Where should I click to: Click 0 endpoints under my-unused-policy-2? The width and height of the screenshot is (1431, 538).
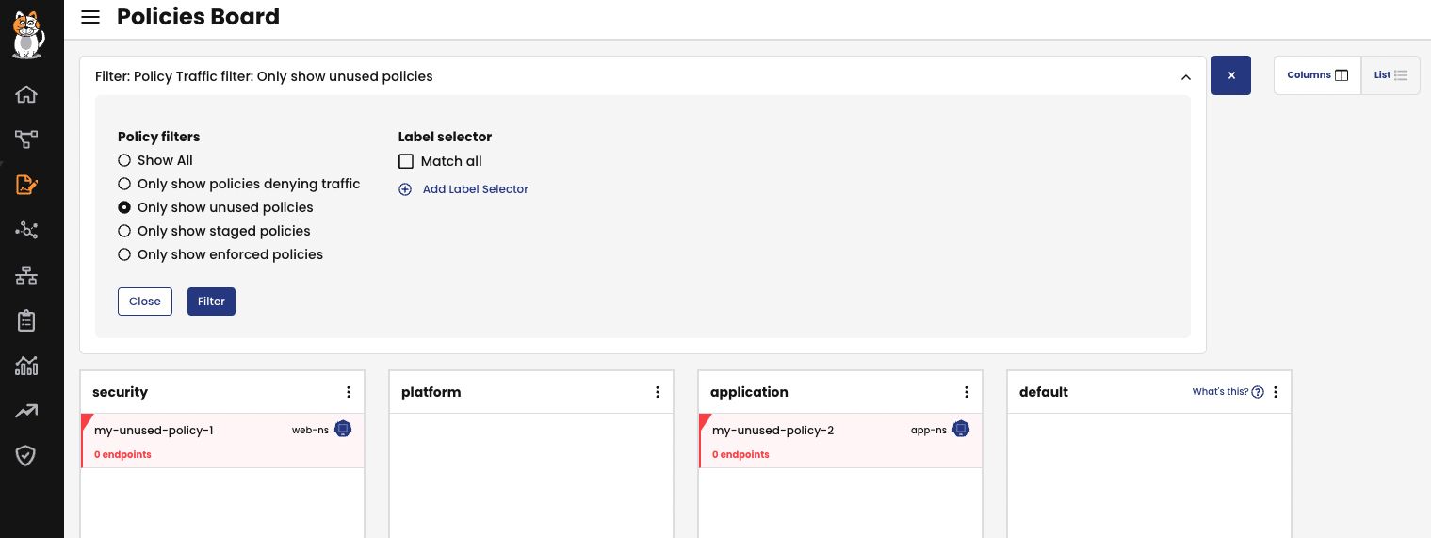[740, 454]
